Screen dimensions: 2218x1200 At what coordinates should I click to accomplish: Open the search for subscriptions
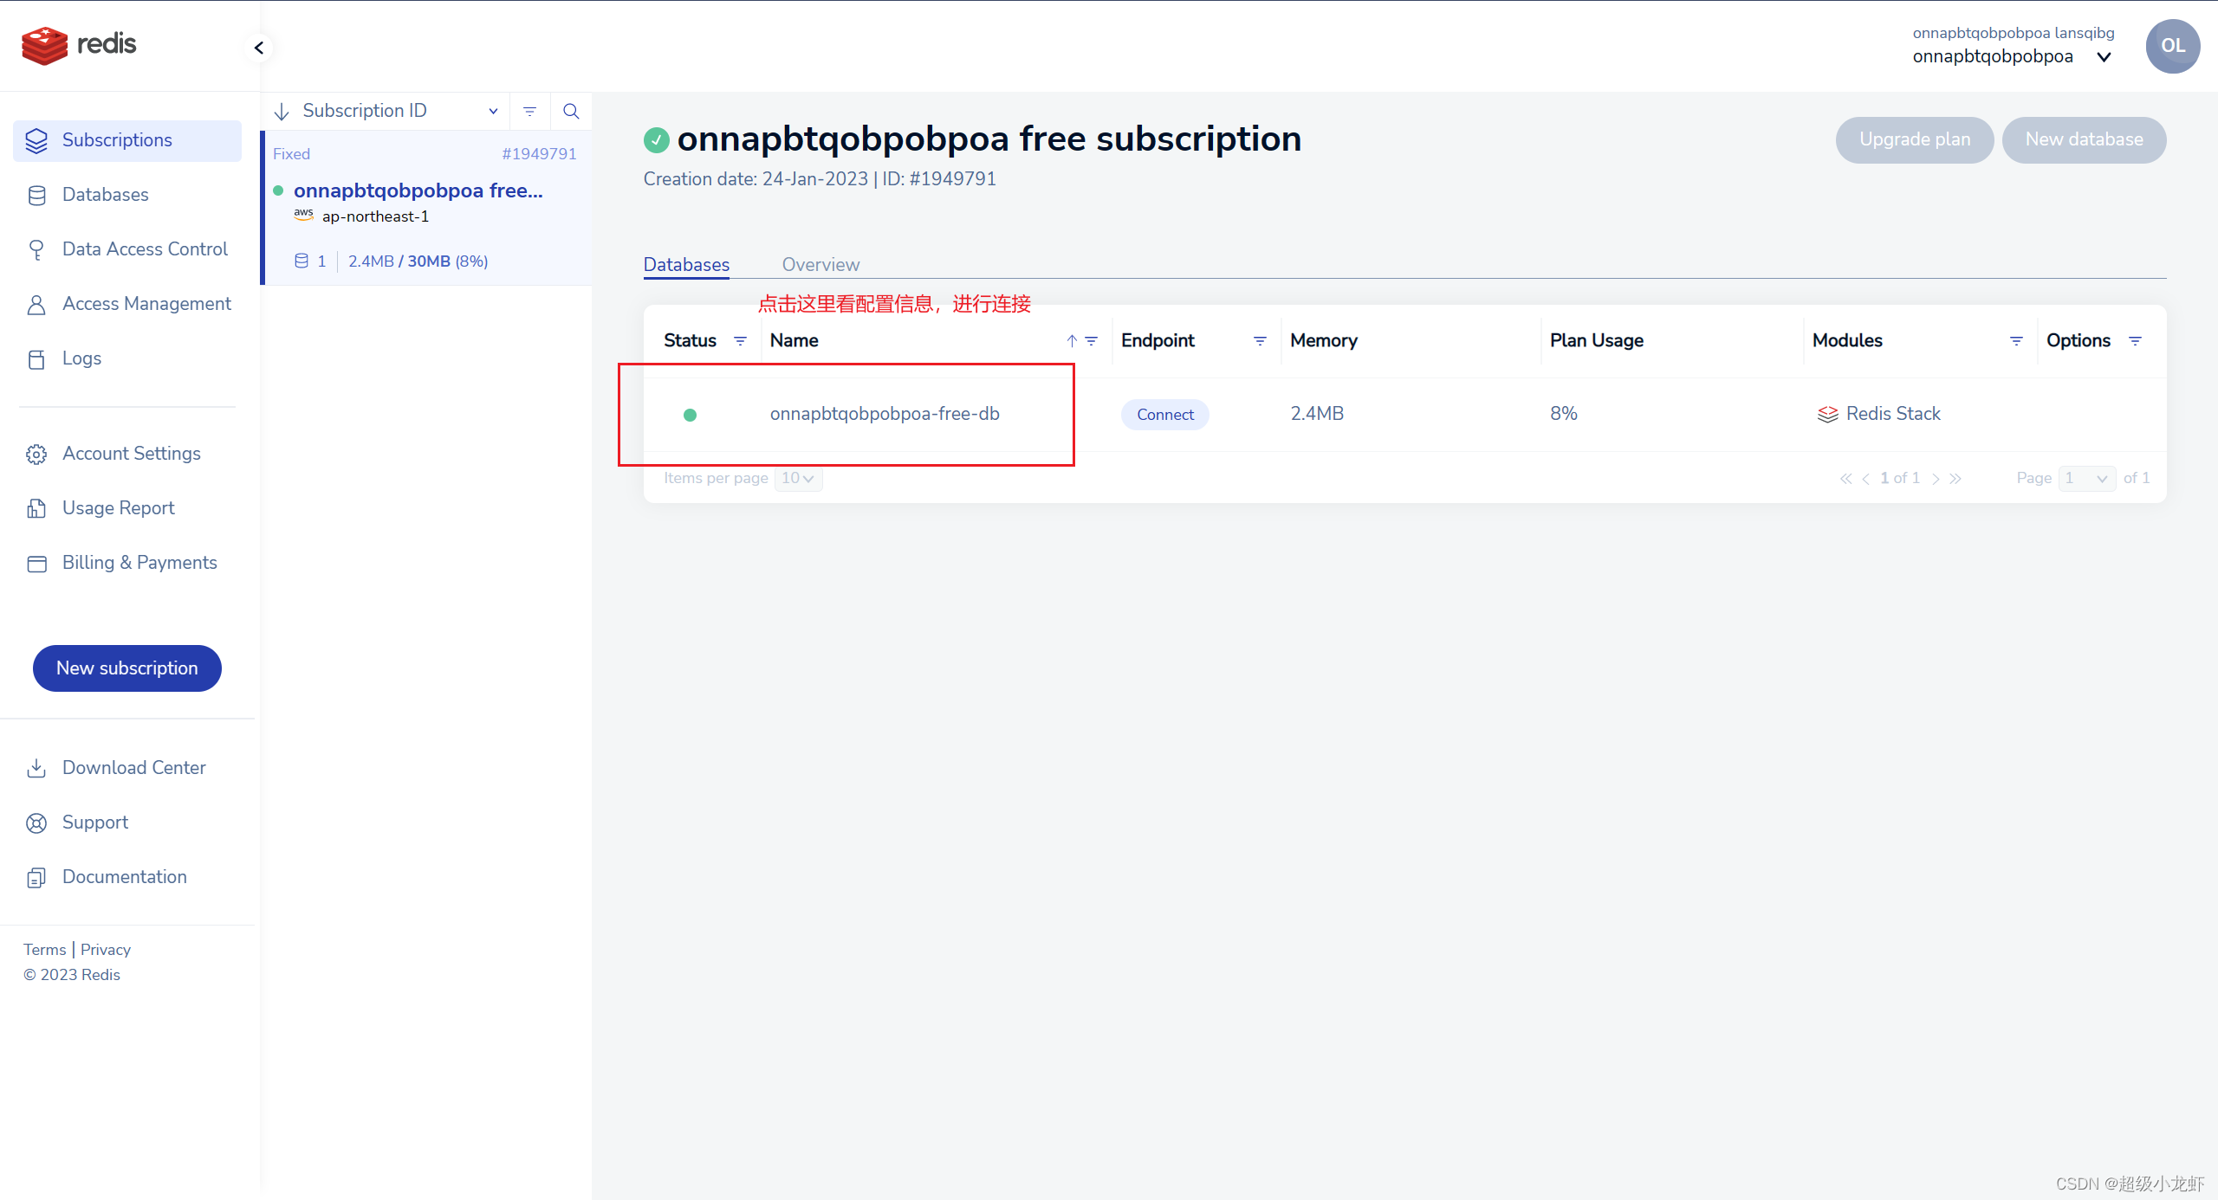pos(571,111)
